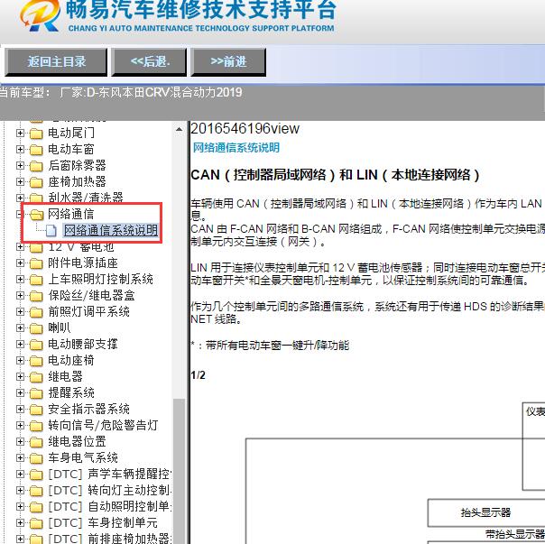
Task: Click the 车身电气系统 folder icon
Action: [x=36, y=458]
